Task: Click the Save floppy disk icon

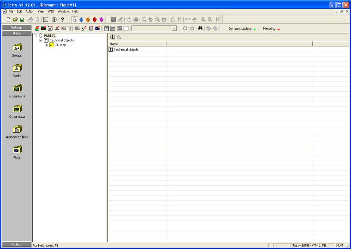Action: pos(22,20)
